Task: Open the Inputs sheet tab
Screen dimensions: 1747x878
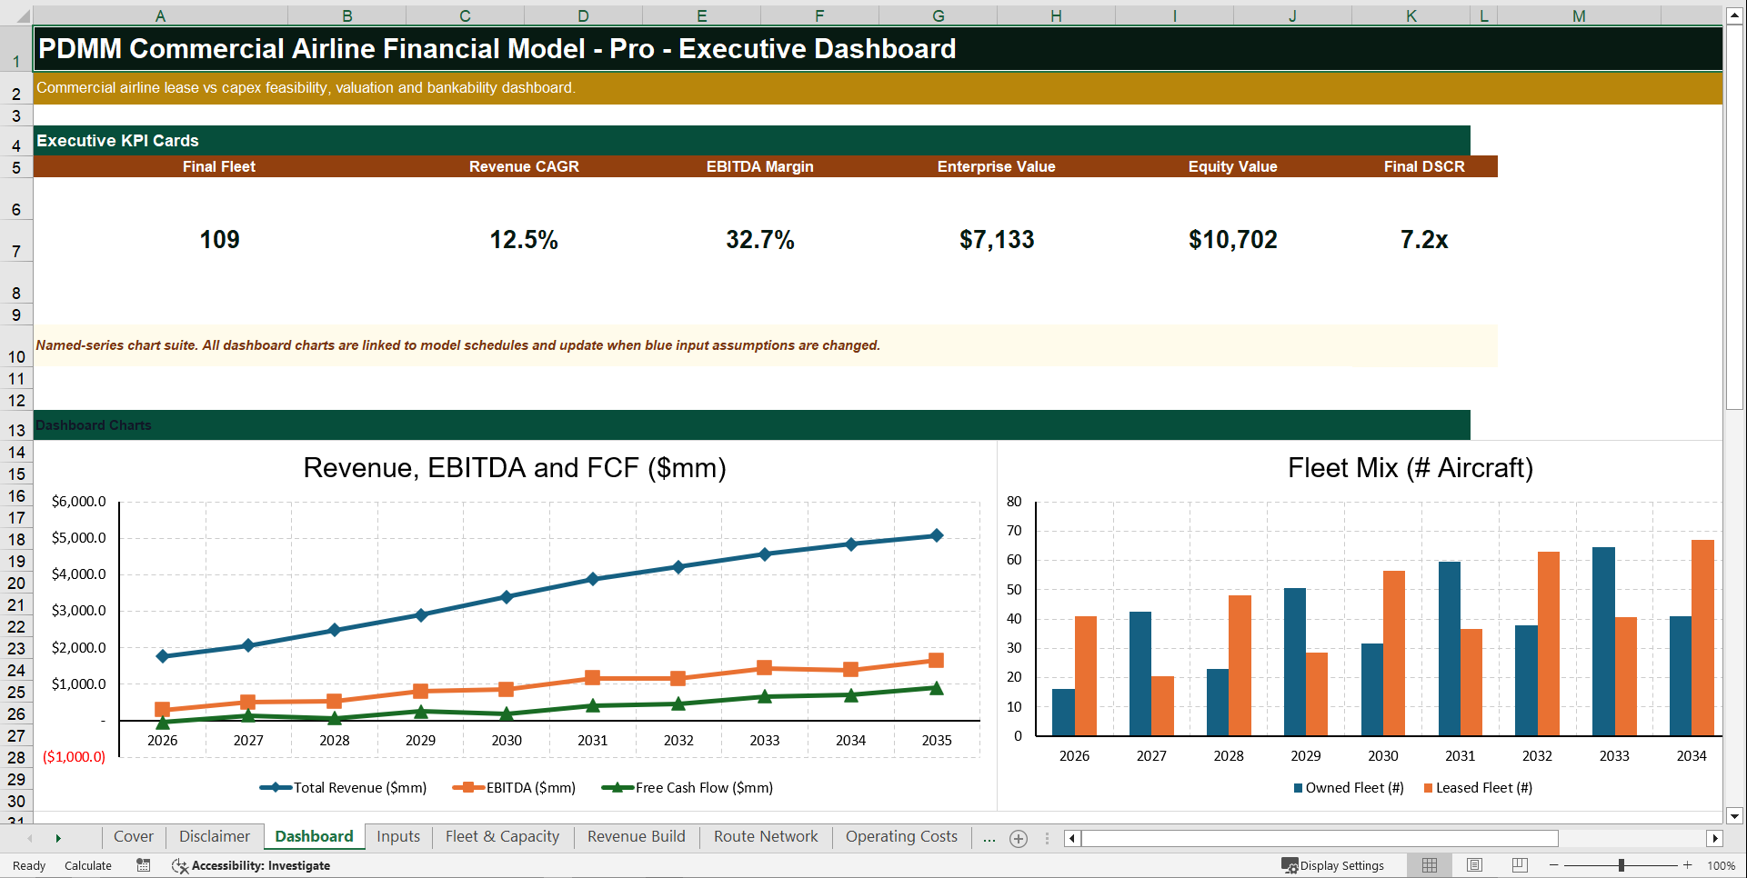Action: point(398,836)
